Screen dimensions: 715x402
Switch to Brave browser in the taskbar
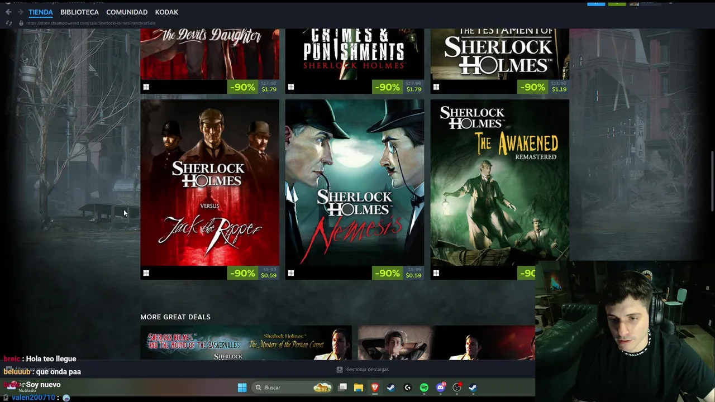(x=375, y=387)
